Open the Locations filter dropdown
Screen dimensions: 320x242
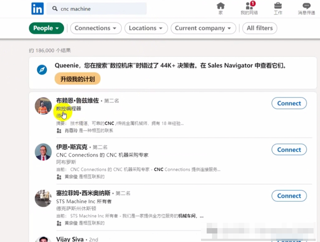pyautogui.click(x=146, y=28)
